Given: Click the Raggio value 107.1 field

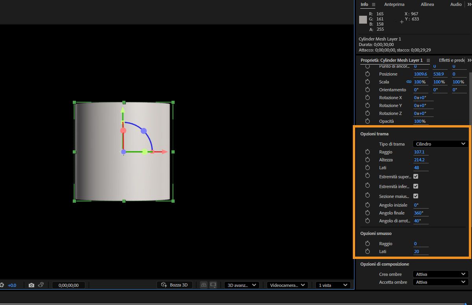Looking at the screenshot, I should pyautogui.click(x=420, y=152).
